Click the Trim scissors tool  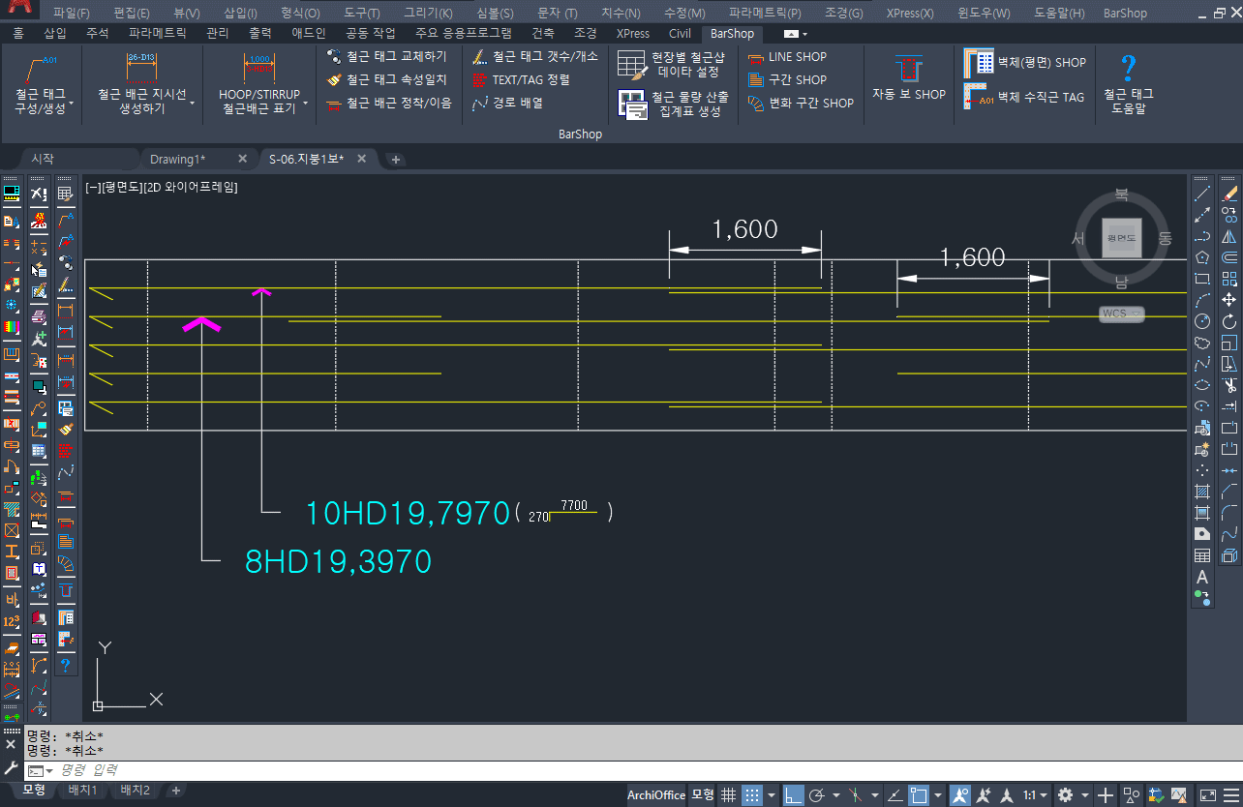(1229, 386)
